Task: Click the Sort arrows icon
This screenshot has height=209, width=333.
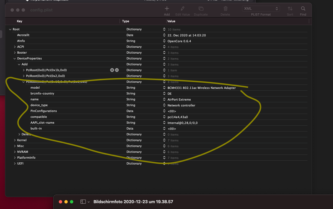Action: (x=290, y=9)
